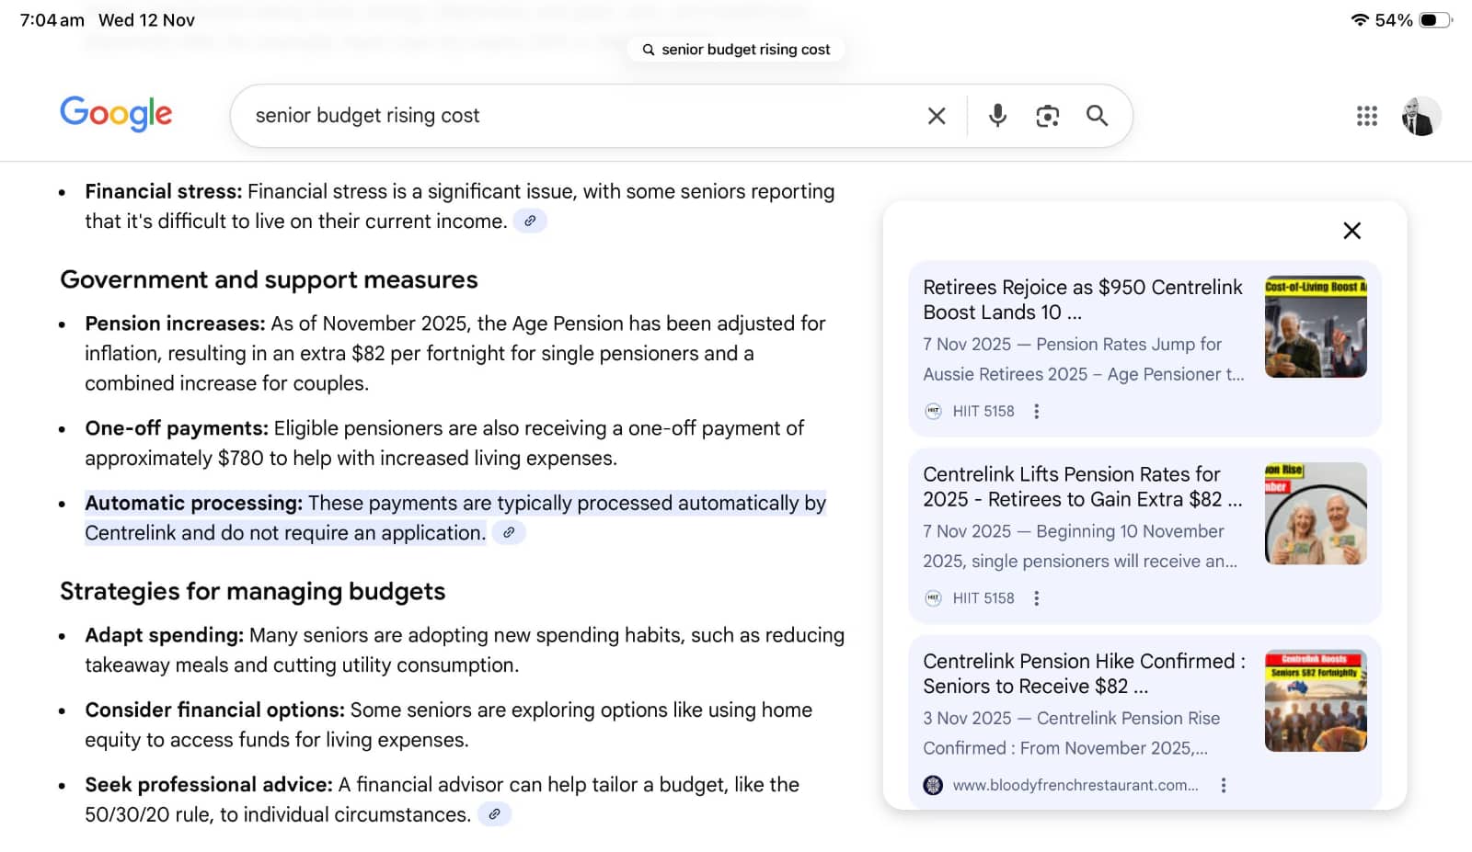1472x852 pixels.
Task: Start voice search with the microphone icon
Action: 997,116
